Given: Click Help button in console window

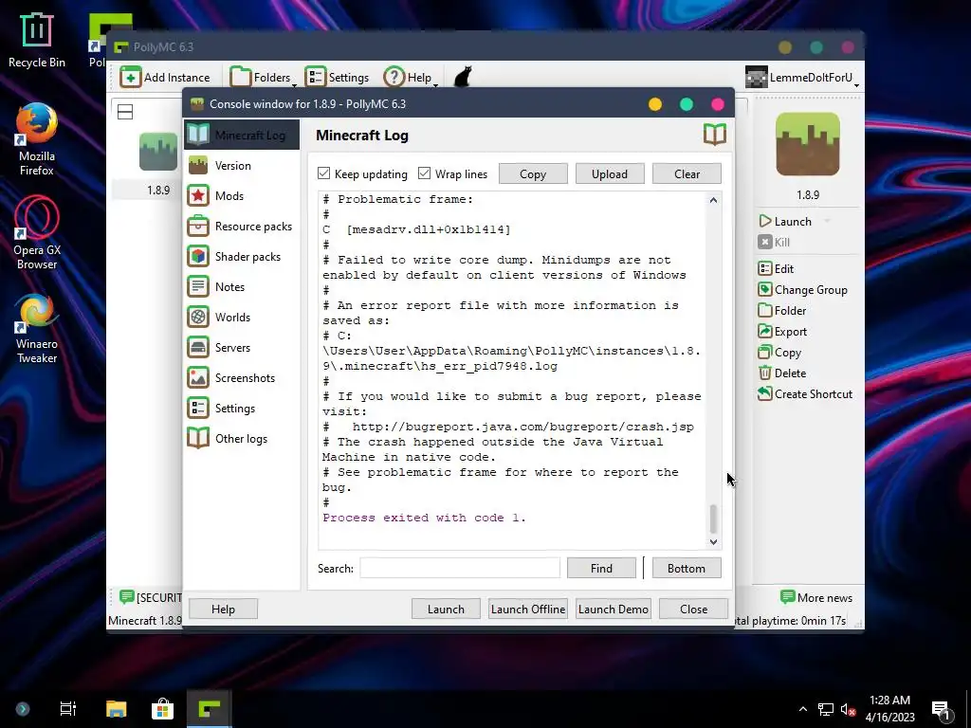Looking at the screenshot, I should (x=223, y=610).
